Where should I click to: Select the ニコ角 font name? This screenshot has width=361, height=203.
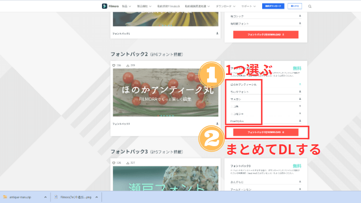(234, 106)
